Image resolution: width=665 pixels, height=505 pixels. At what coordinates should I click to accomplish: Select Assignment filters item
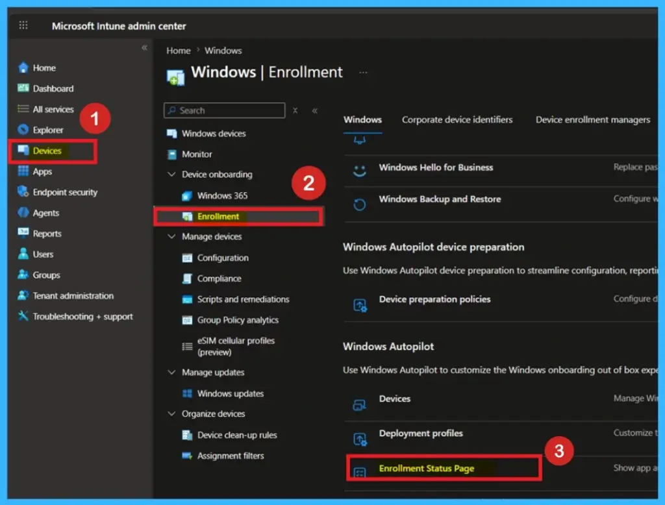[x=231, y=456]
